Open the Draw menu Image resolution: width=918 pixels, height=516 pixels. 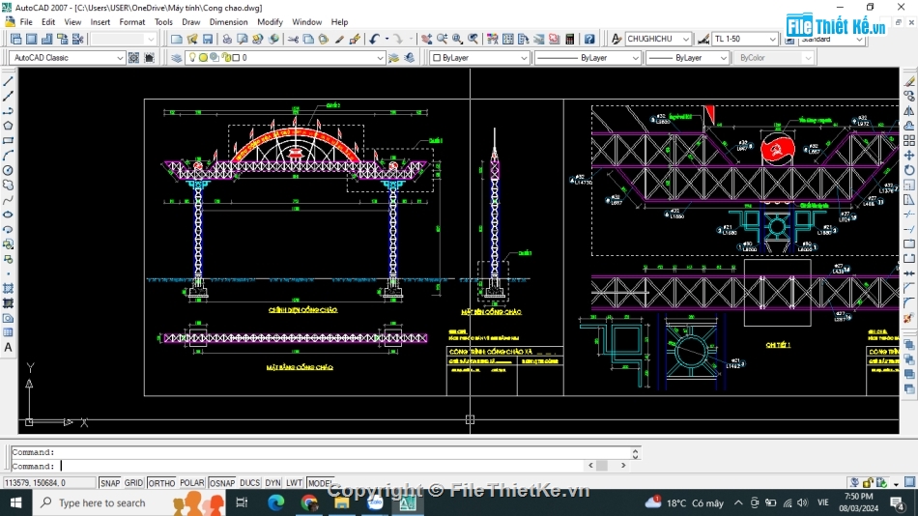coord(191,22)
